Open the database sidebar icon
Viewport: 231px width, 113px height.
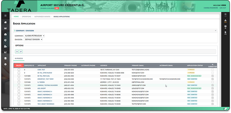click(x=5, y=58)
